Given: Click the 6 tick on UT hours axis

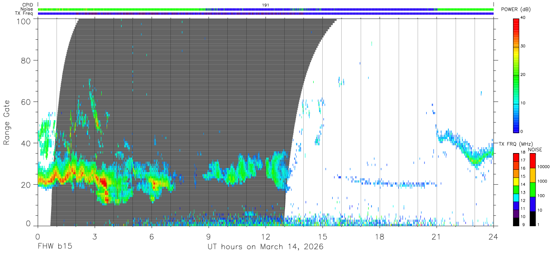Looking at the screenshot, I should [151, 236].
